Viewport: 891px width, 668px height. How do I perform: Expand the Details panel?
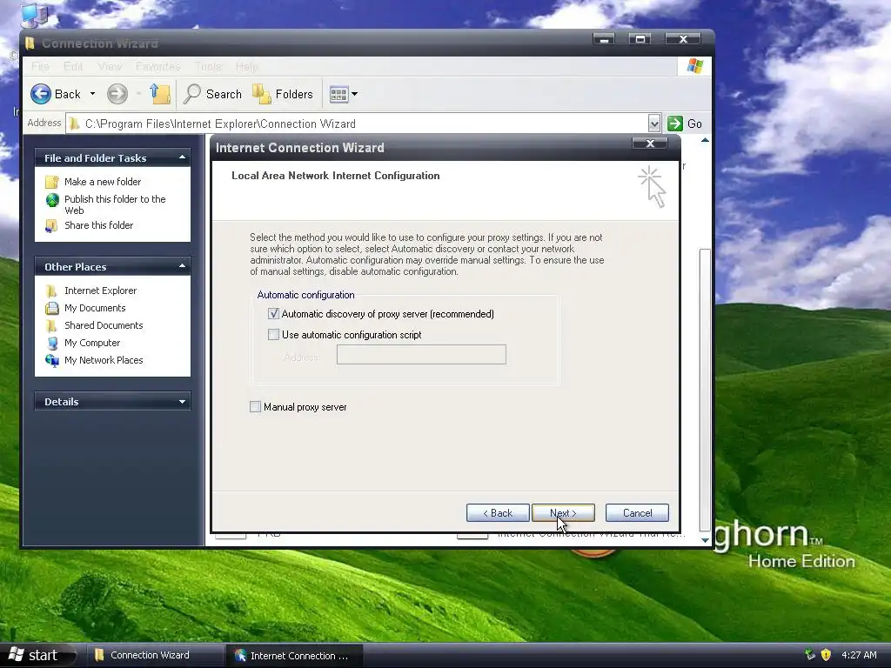tap(182, 401)
